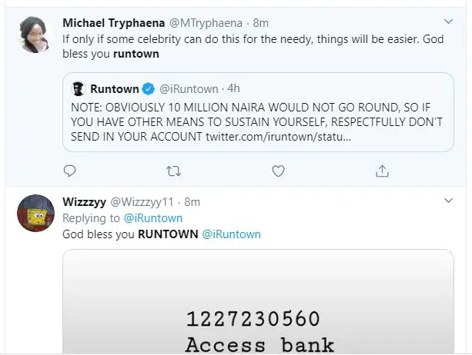Open Wizzzyy's SpongeBob profile avatar

coord(35,213)
